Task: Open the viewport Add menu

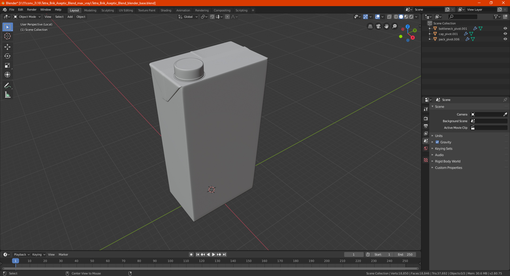Action: click(70, 17)
